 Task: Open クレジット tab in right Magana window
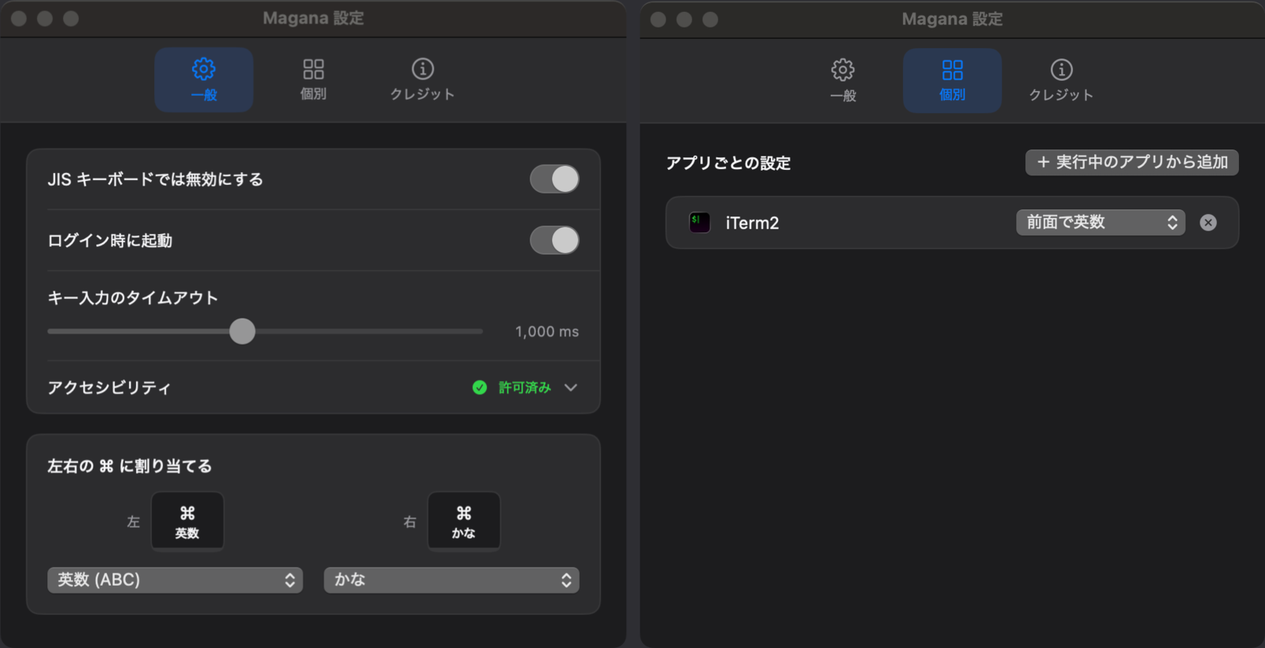point(1061,80)
